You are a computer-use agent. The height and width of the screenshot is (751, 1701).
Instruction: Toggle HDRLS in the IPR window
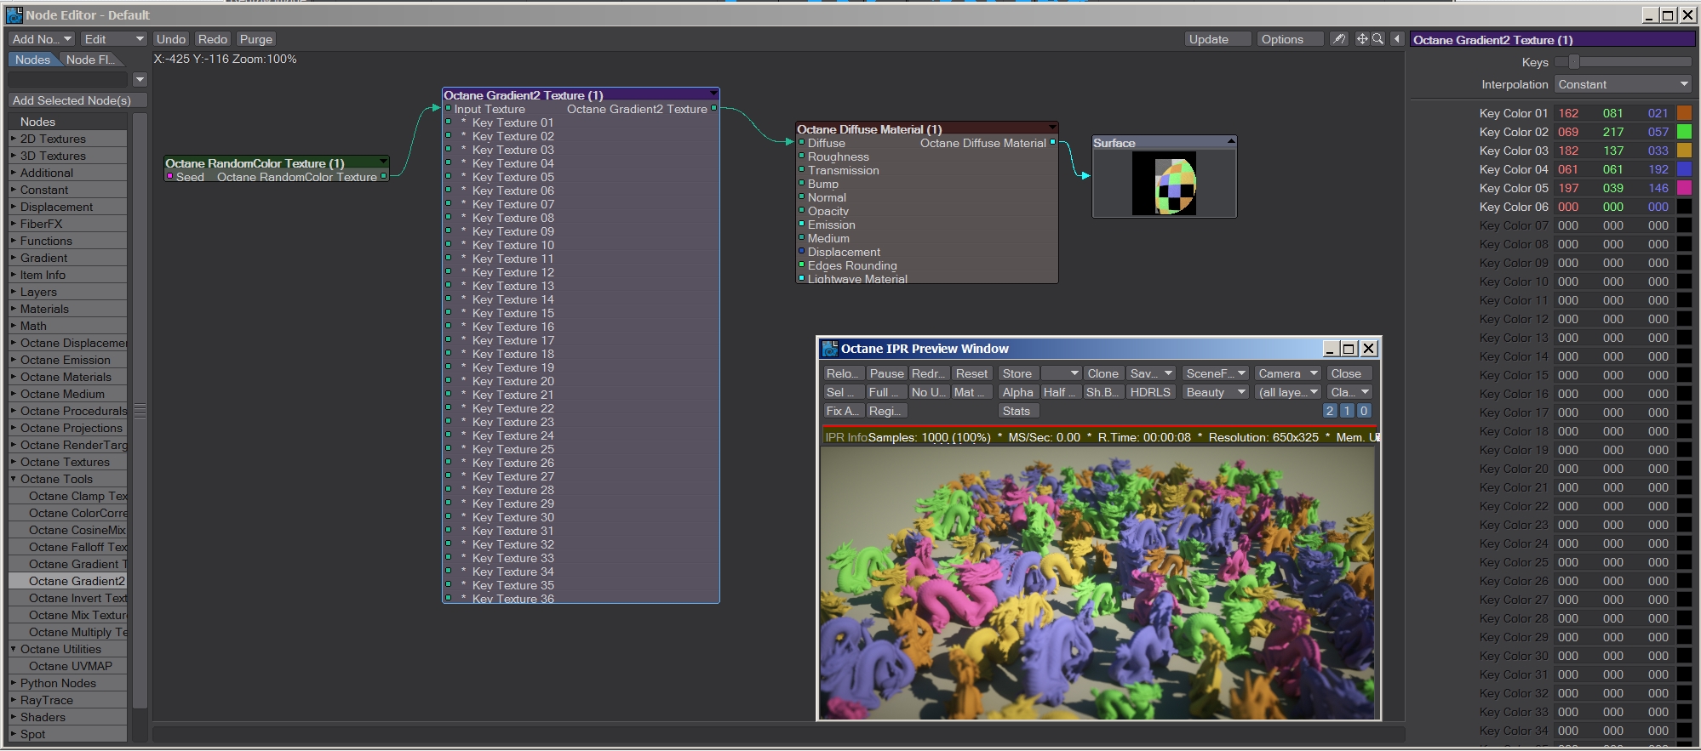[x=1150, y=392]
